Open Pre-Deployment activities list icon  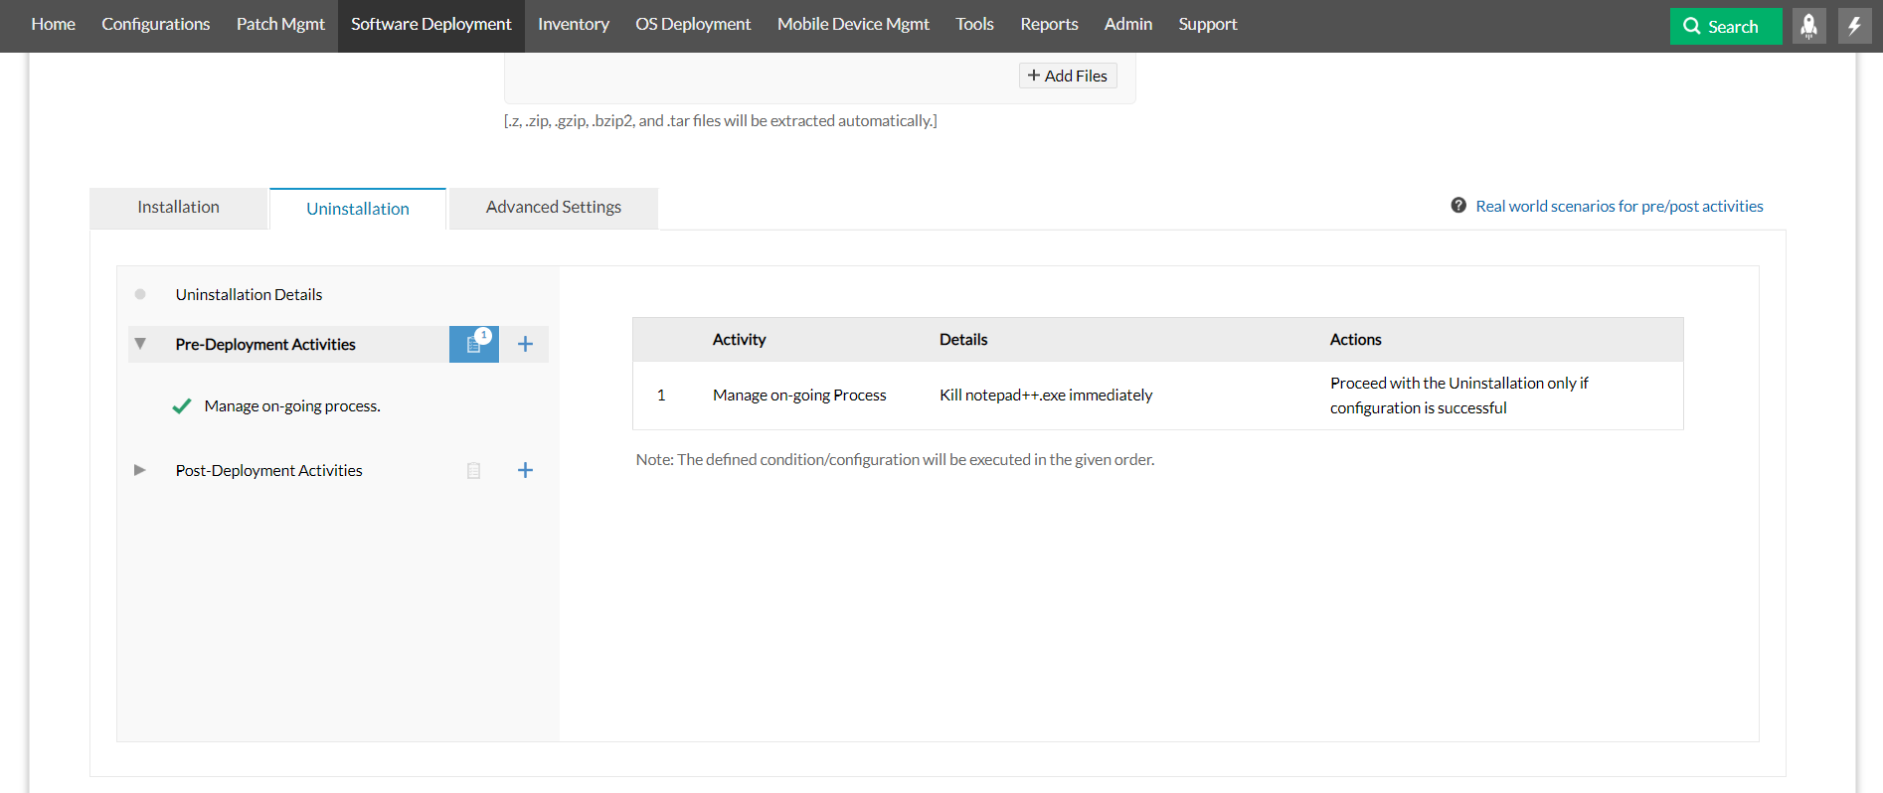474,344
